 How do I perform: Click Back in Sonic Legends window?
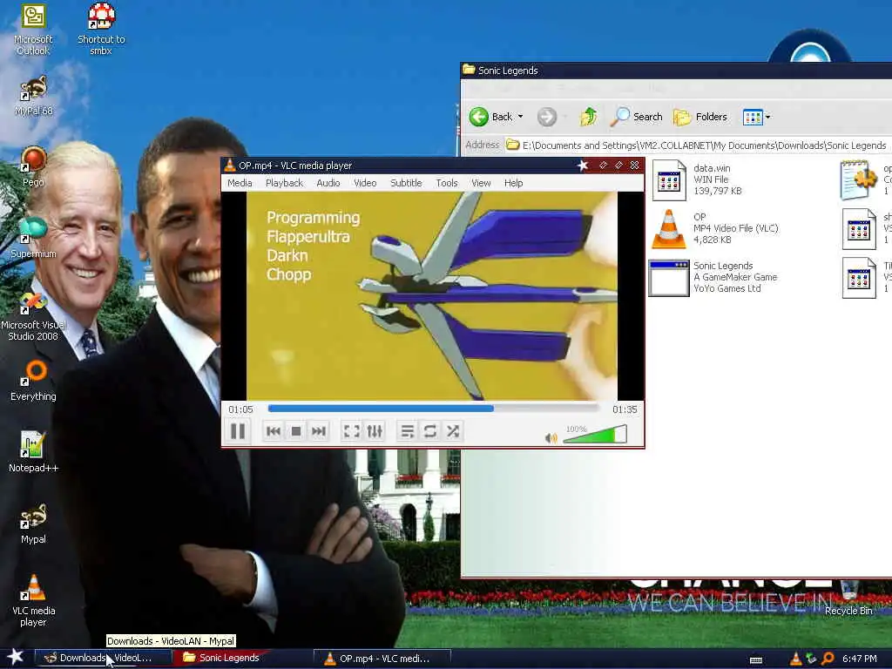491,117
